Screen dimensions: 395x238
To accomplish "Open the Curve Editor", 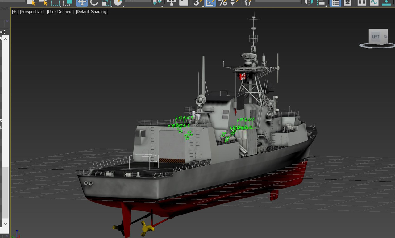I will [x=374, y=2].
